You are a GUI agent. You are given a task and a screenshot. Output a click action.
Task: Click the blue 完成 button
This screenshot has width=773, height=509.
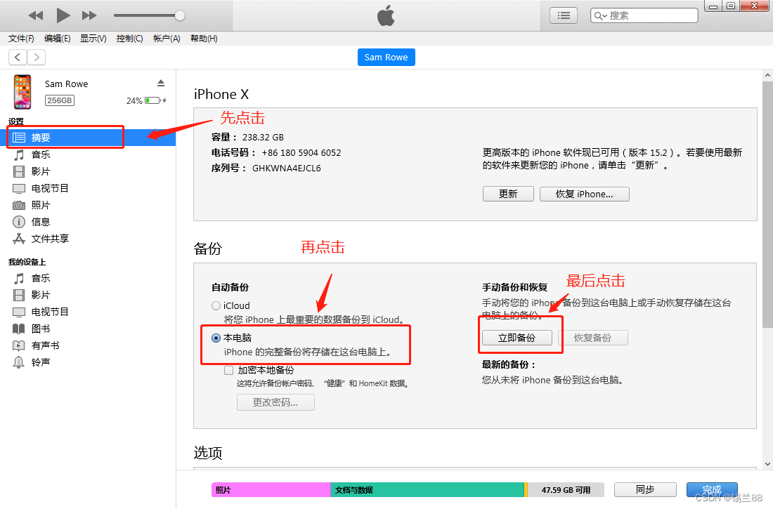tap(712, 490)
